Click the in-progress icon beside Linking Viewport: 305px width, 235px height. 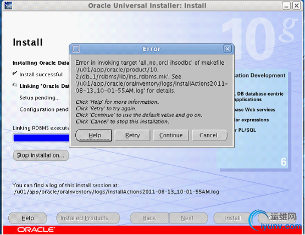[x=15, y=85]
